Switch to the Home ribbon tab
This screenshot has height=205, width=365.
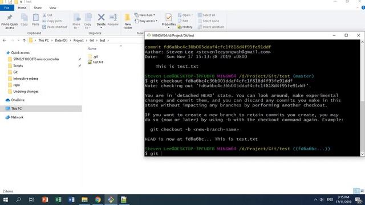pyautogui.click(x=22, y=8)
